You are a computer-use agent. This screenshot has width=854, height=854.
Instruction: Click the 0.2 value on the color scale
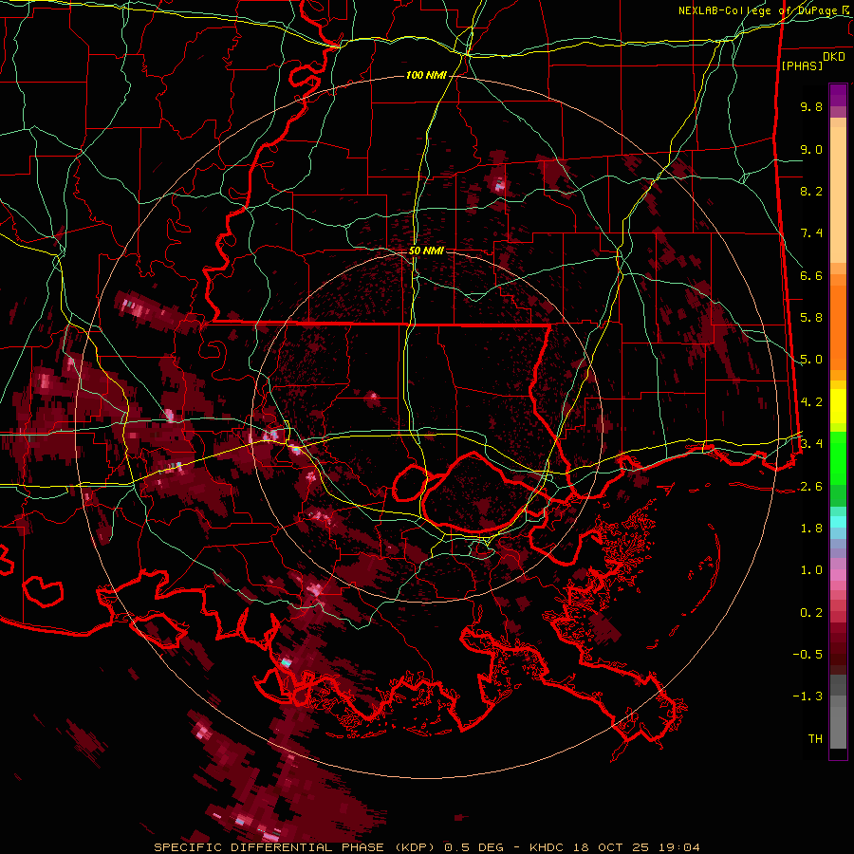pyautogui.click(x=811, y=613)
